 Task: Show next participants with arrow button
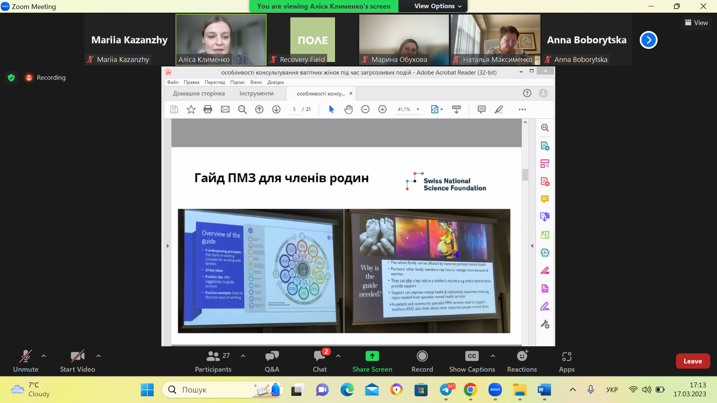(648, 40)
